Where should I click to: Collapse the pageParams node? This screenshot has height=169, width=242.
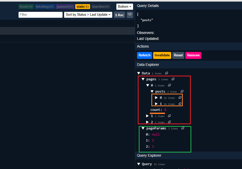[143, 128]
